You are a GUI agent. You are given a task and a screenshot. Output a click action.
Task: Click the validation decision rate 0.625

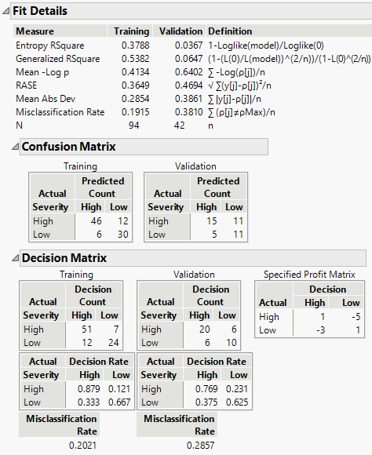[237, 402]
